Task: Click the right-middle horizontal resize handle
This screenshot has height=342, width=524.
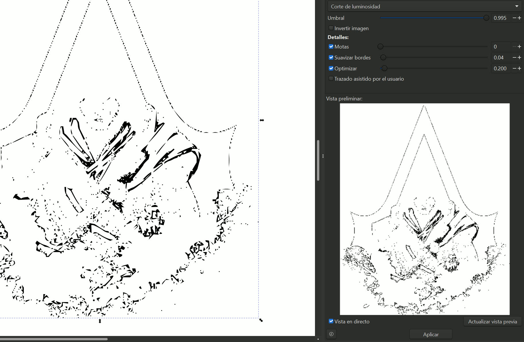Action: (x=262, y=120)
